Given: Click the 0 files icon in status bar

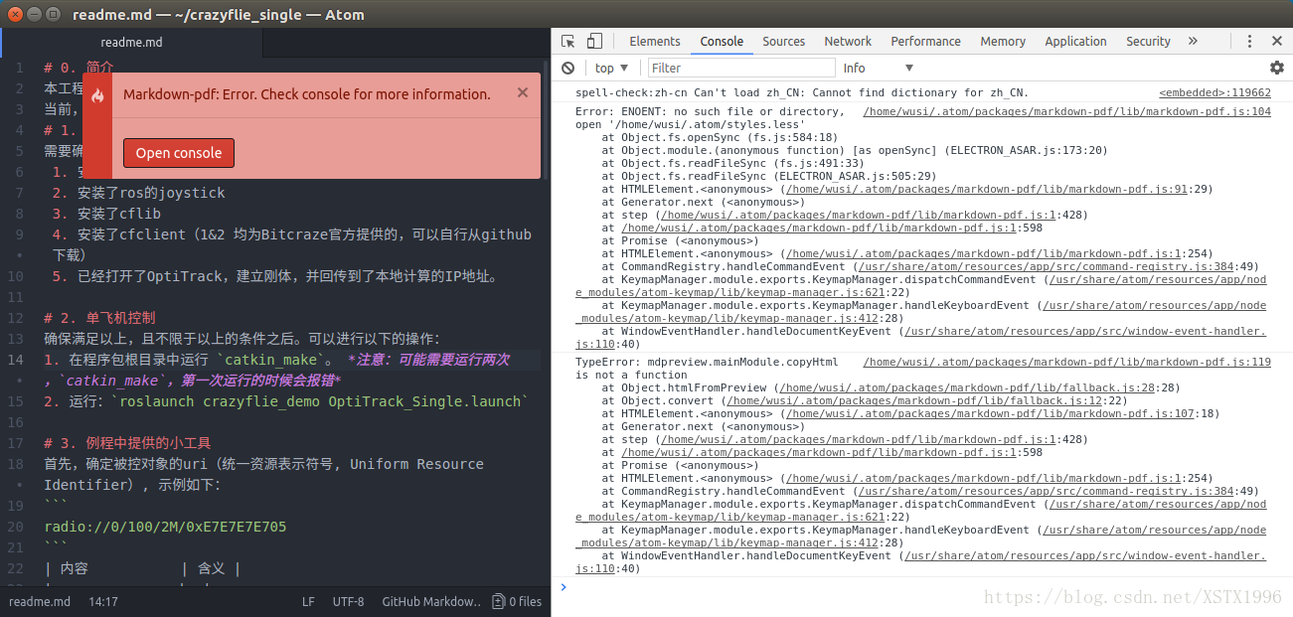Looking at the screenshot, I should (x=518, y=601).
